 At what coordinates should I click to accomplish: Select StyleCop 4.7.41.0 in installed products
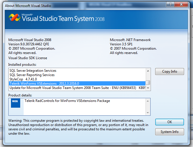(x=77, y=79)
